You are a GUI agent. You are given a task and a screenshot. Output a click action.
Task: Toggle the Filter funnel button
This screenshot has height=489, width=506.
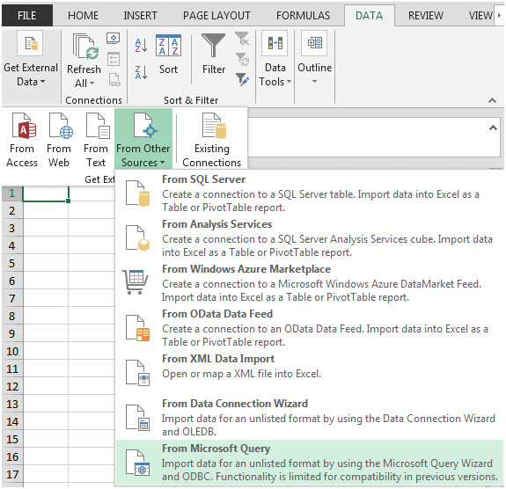[214, 55]
